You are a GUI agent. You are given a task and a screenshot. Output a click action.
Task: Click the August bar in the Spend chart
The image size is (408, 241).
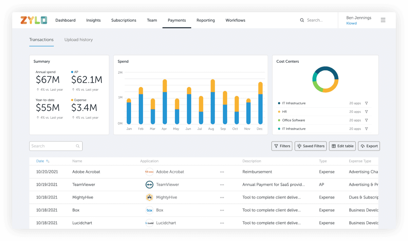(213, 101)
